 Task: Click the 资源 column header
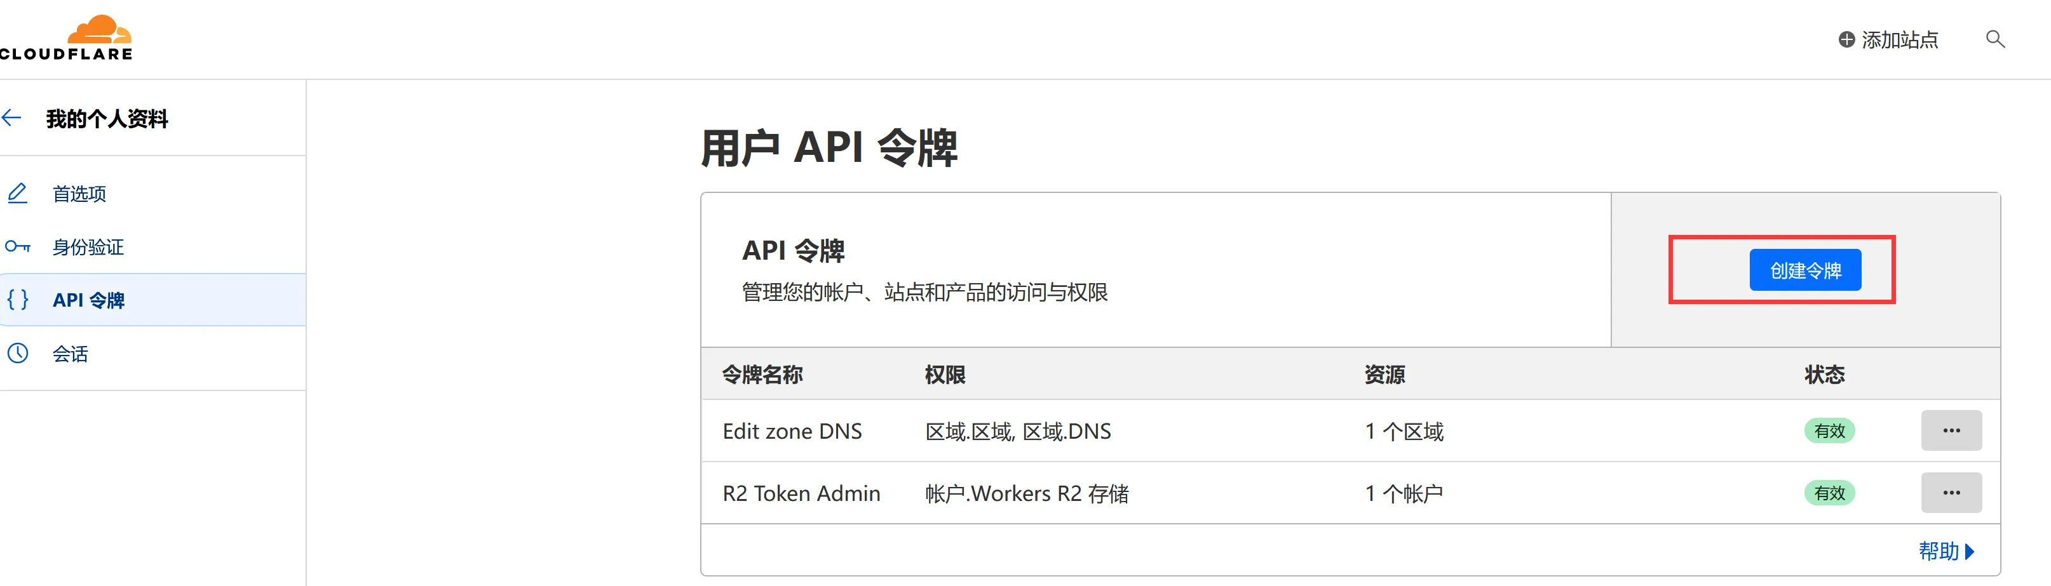point(1384,375)
